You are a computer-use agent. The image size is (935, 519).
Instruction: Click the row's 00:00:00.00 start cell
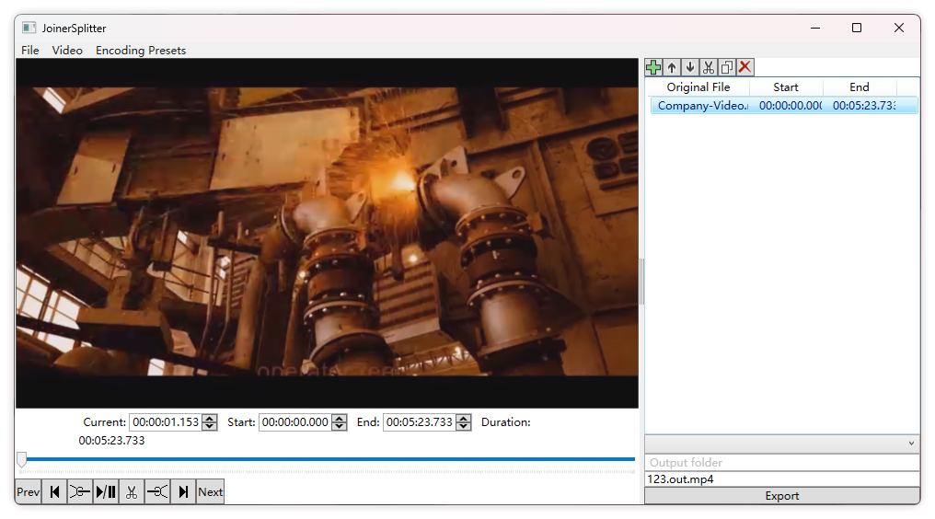pyautogui.click(x=791, y=106)
